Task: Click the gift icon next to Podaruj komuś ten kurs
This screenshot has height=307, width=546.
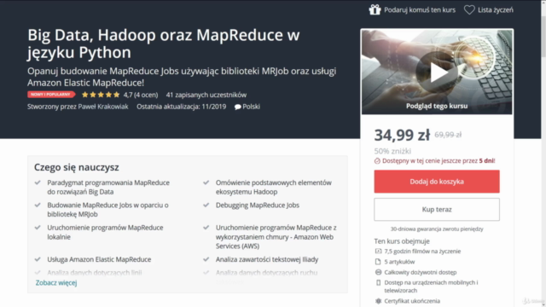Action: pos(375,9)
